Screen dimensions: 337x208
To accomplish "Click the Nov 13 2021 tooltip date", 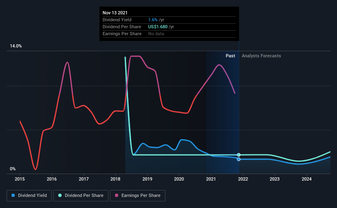I will [115, 13].
